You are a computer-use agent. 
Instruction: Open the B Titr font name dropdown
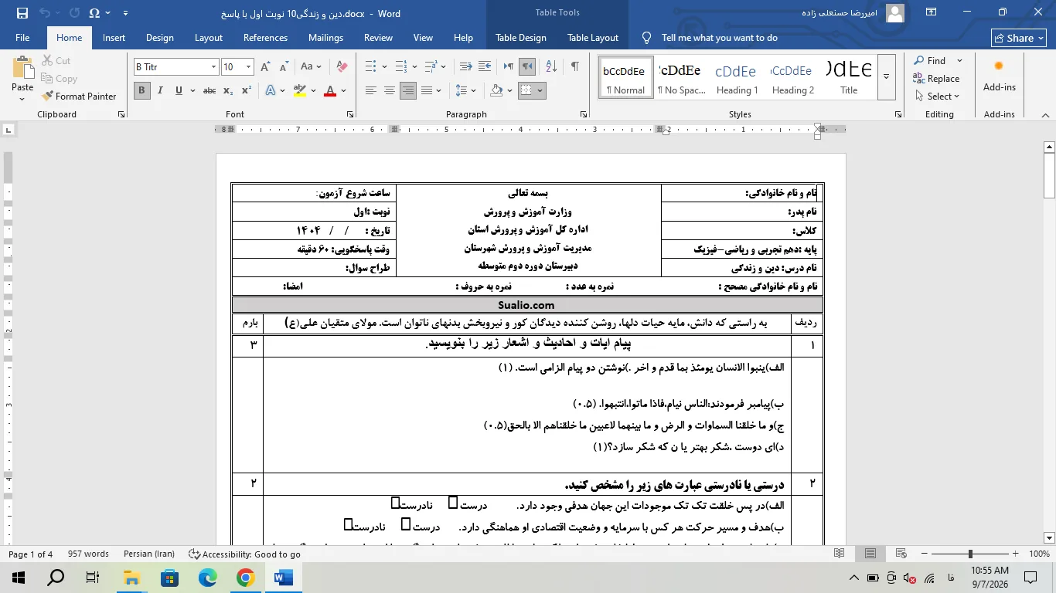point(213,67)
